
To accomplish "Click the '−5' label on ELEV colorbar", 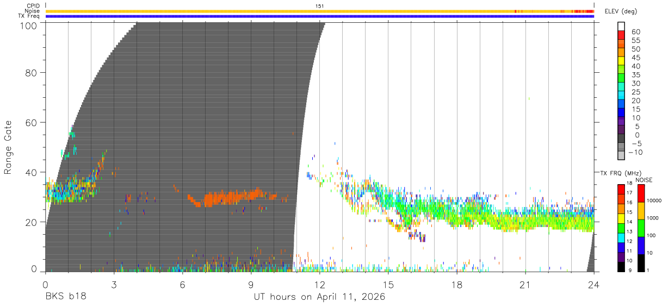I will pos(636,143).
